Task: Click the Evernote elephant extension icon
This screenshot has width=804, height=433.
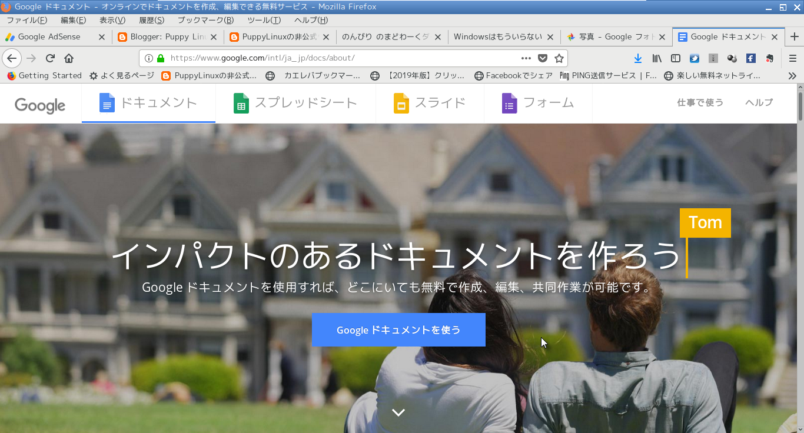Action: click(769, 58)
